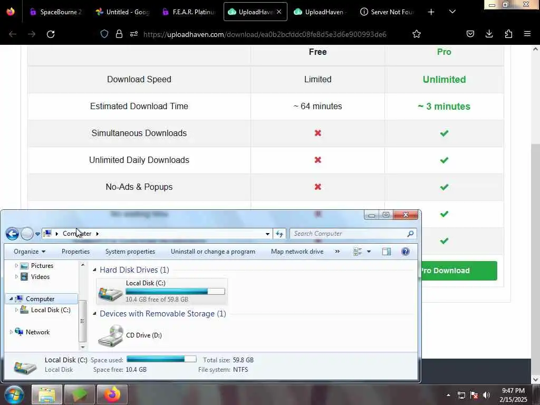Click the change your view icon
The width and height of the screenshot is (540, 405).
(358, 252)
